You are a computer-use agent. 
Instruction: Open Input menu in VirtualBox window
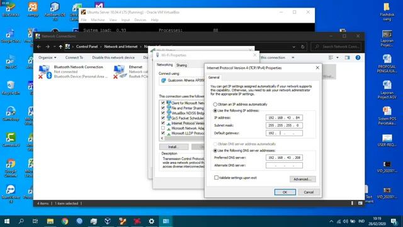(x=125, y=20)
